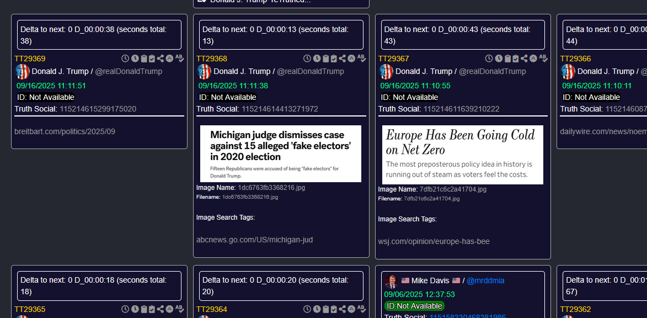Click the outlined clock icon on post TT29365
This screenshot has width=647, height=318.
click(125, 309)
